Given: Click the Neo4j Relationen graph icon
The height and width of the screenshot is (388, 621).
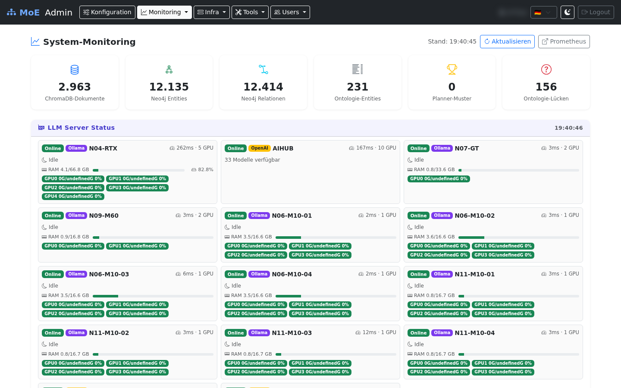Looking at the screenshot, I should pos(263,69).
